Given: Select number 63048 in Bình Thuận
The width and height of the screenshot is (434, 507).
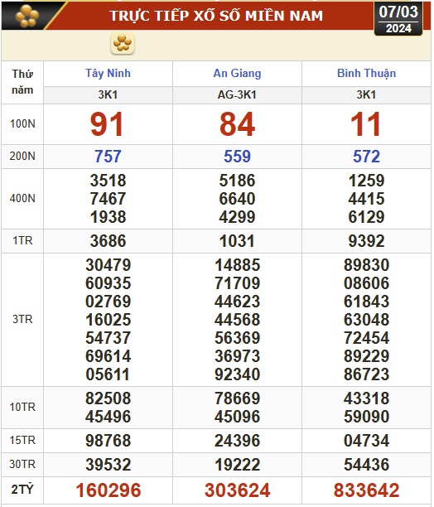Looking at the screenshot, I should tap(366, 320).
